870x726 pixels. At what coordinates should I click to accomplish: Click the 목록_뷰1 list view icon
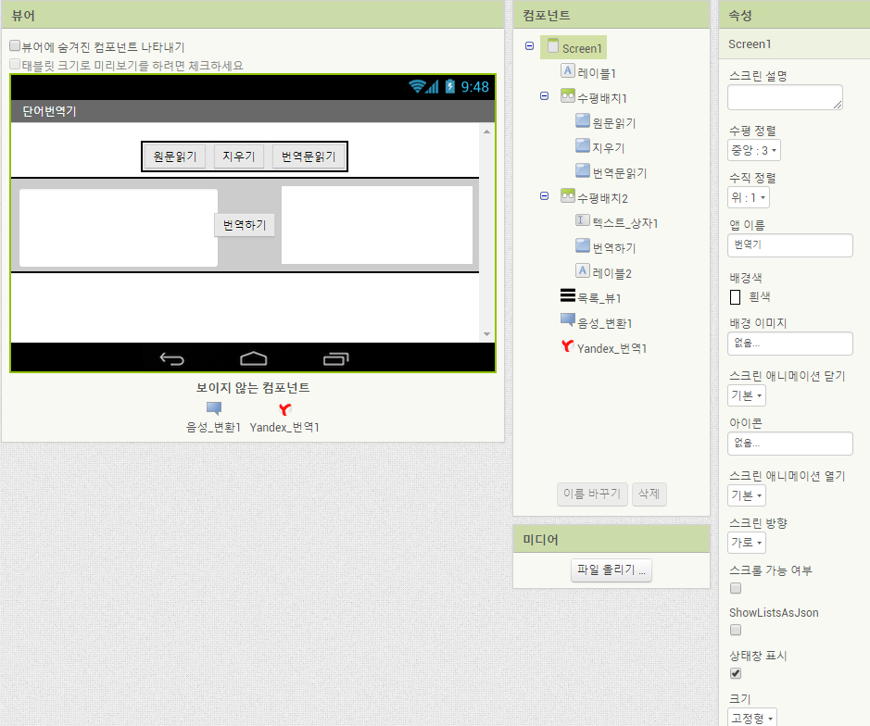point(567,296)
